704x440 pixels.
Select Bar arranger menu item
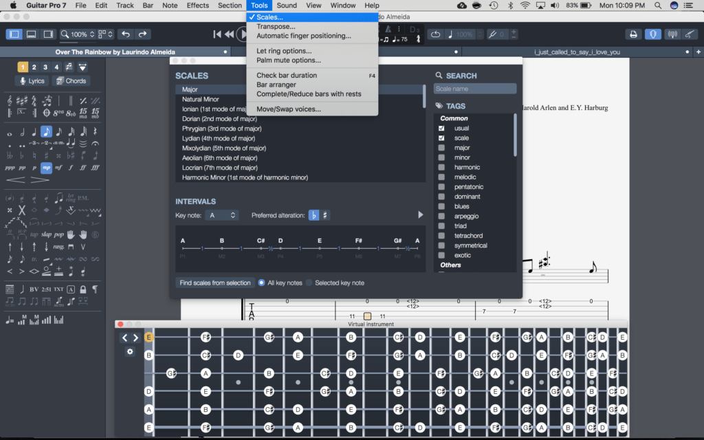click(x=276, y=85)
